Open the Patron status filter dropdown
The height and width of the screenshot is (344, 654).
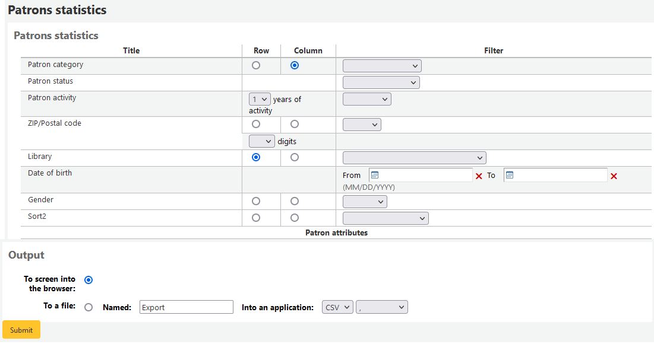[x=381, y=82]
